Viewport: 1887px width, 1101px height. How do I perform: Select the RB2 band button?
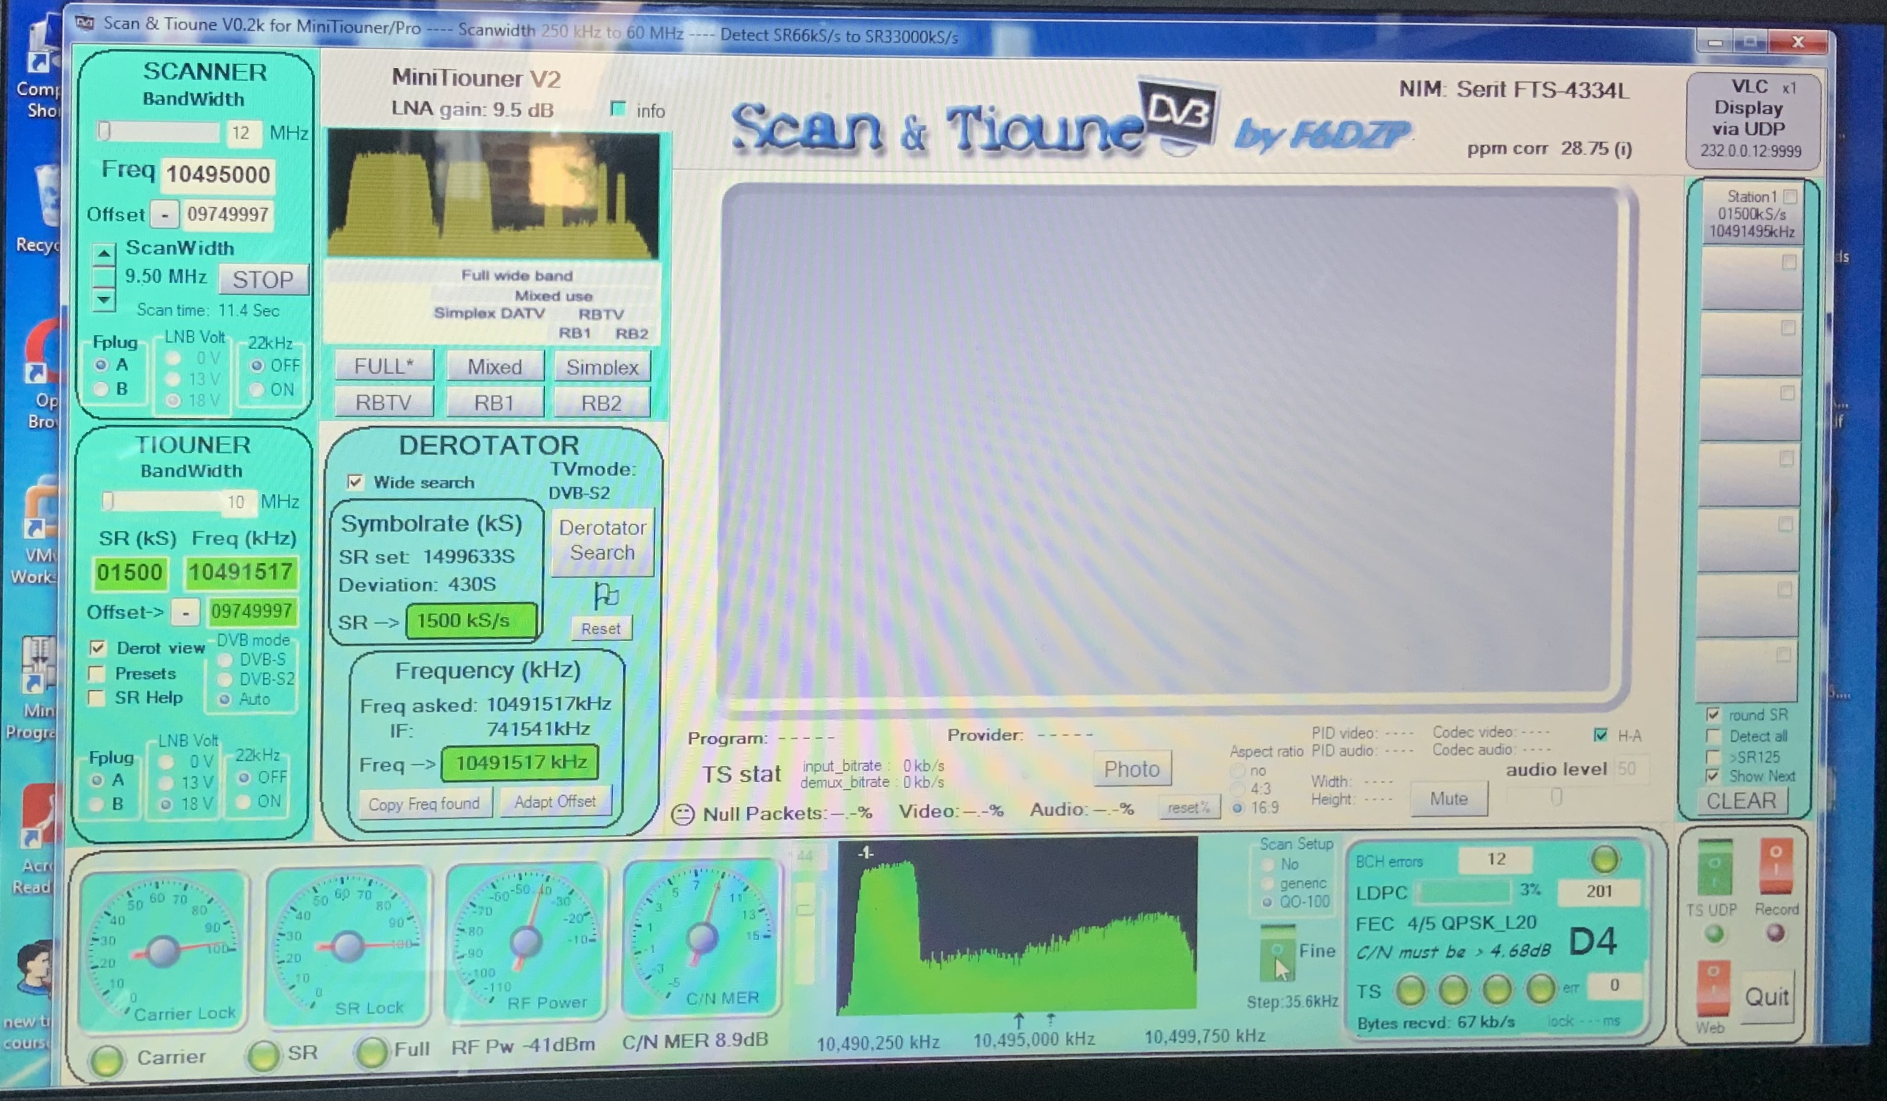(x=602, y=404)
